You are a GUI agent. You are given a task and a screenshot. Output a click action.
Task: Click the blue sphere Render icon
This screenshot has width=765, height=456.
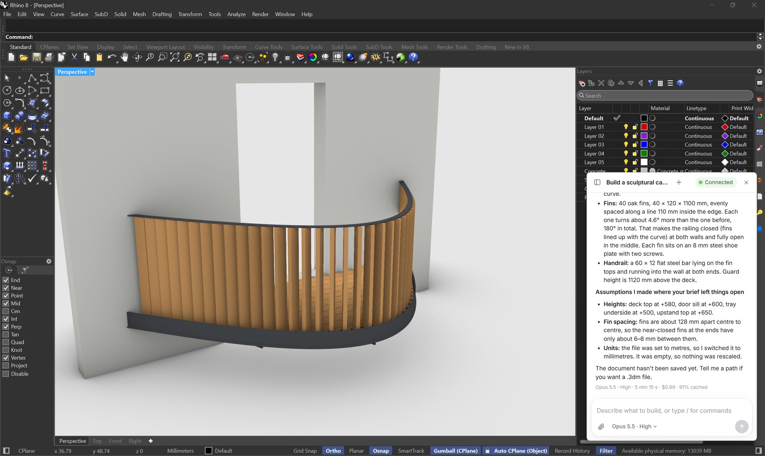(x=350, y=57)
